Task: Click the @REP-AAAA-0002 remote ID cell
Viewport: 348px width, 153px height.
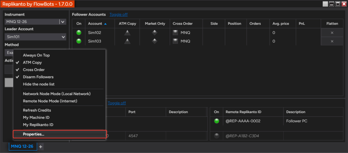Action: tap(253, 121)
